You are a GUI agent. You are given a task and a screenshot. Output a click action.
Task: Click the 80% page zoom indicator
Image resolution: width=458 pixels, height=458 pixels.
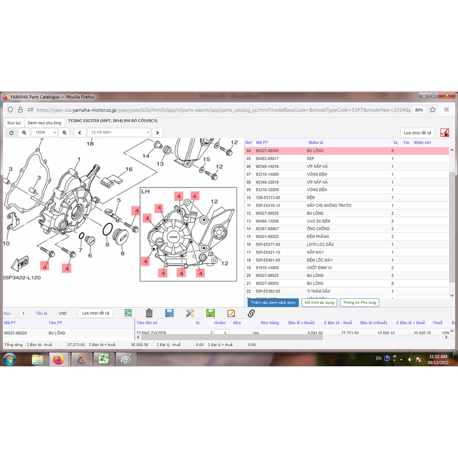(x=419, y=110)
